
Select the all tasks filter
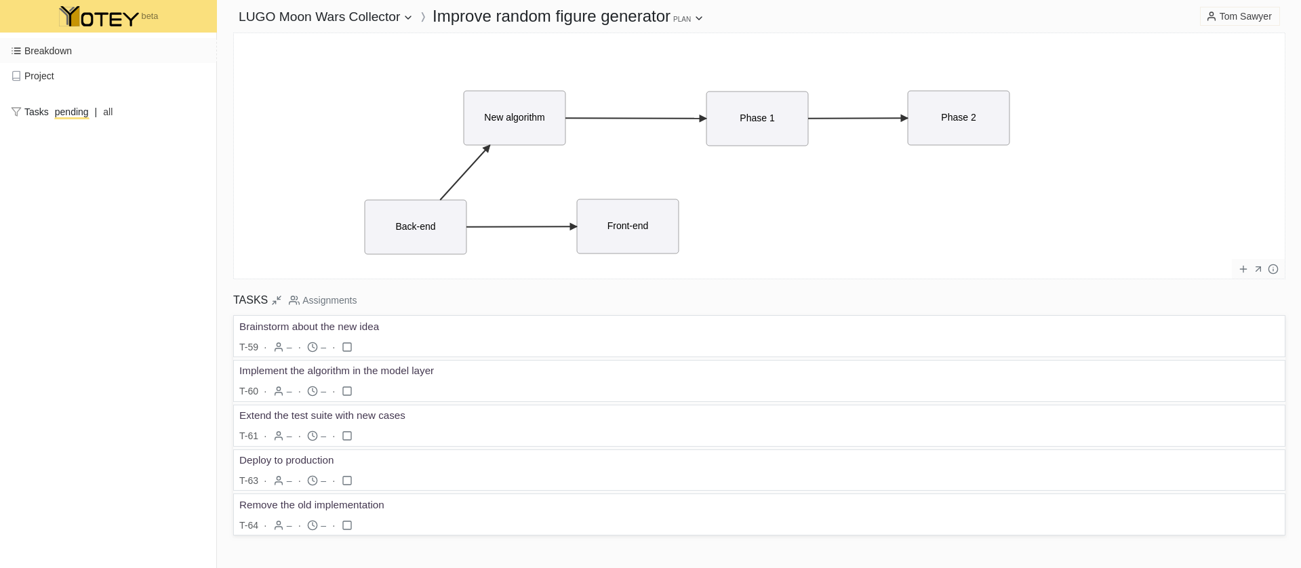coord(108,112)
